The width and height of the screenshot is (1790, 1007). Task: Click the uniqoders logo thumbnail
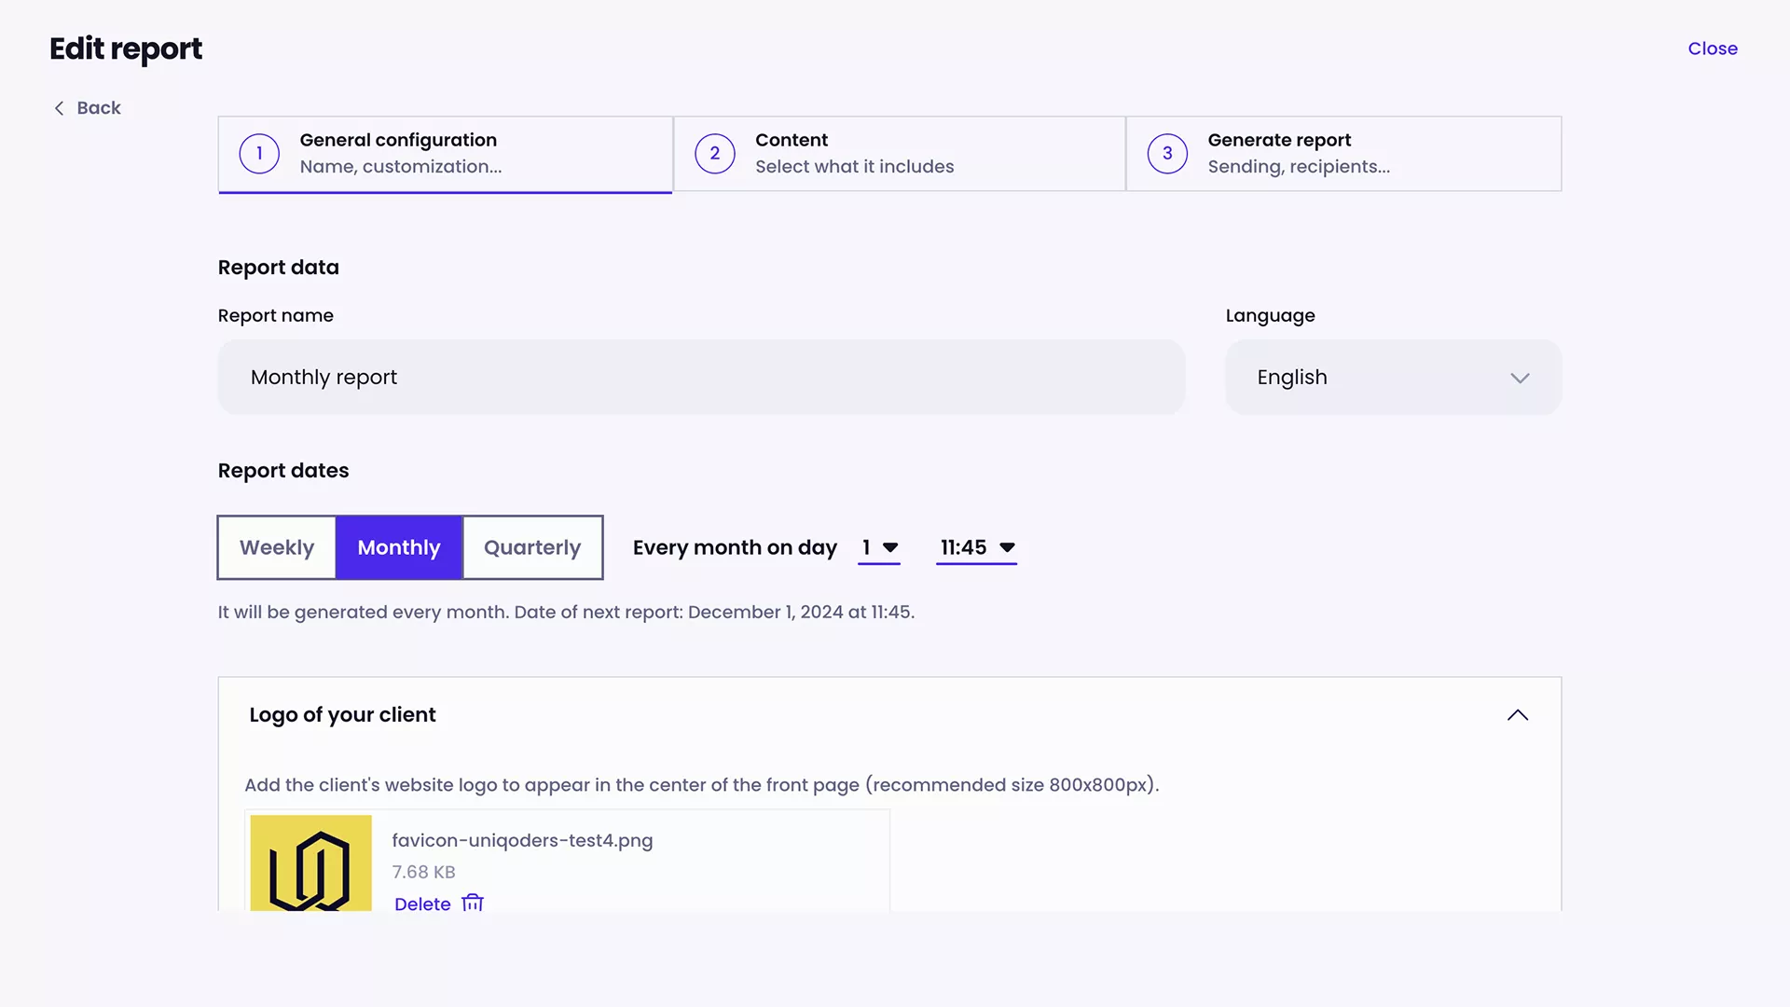pos(310,862)
